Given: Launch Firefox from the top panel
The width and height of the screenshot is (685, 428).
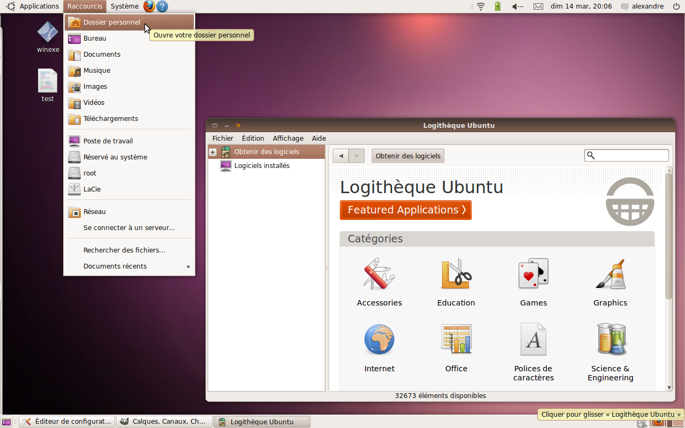Looking at the screenshot, I should coord(149,6).
